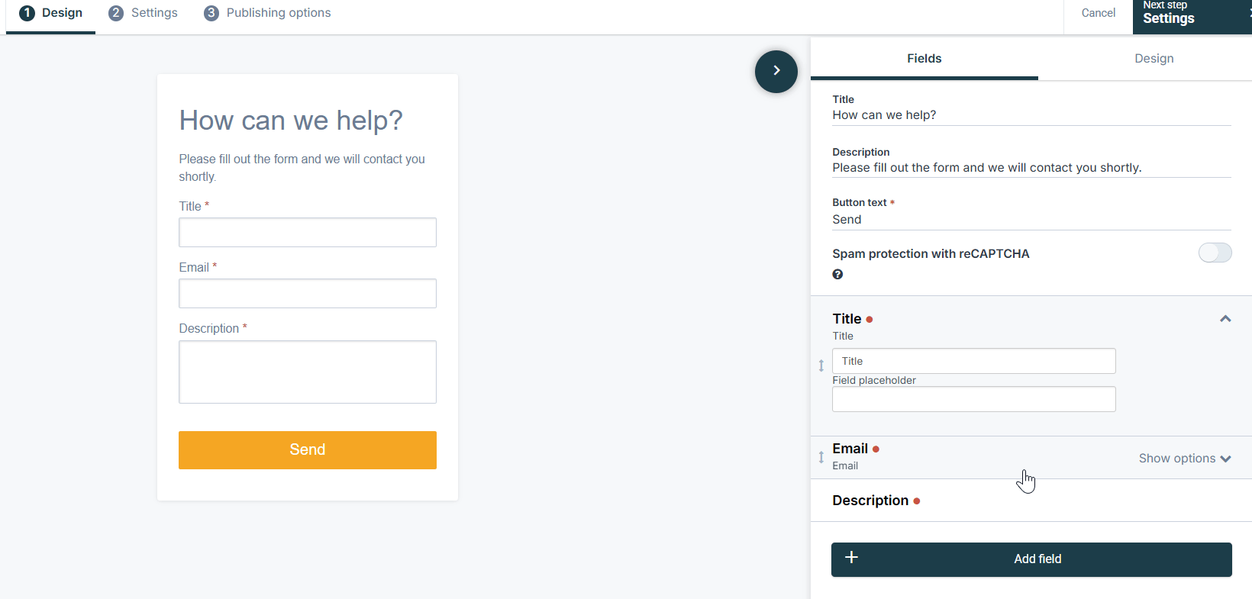Expand Email field with Show options
This screenshot has height=599, width=1252.
(1185, 459)
